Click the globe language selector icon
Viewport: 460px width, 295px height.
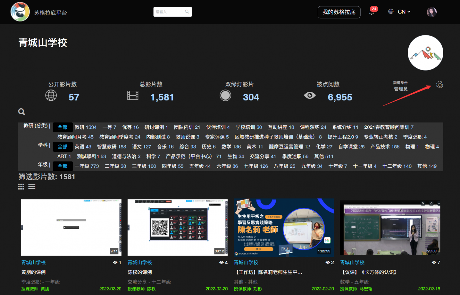pos(391,12)
